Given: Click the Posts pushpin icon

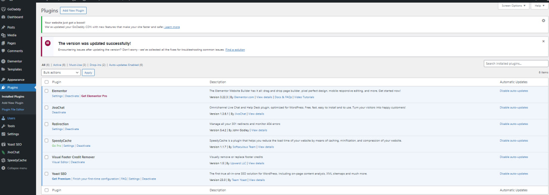Looking at the screenshot, I should point(3,27).
